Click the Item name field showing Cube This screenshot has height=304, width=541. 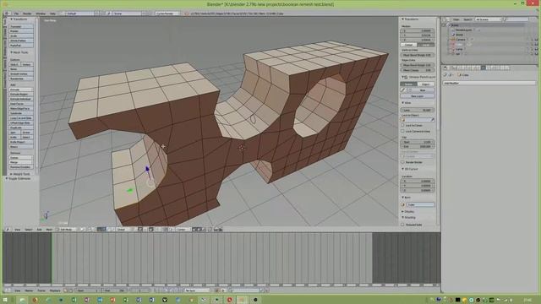[x=421, y=204]
